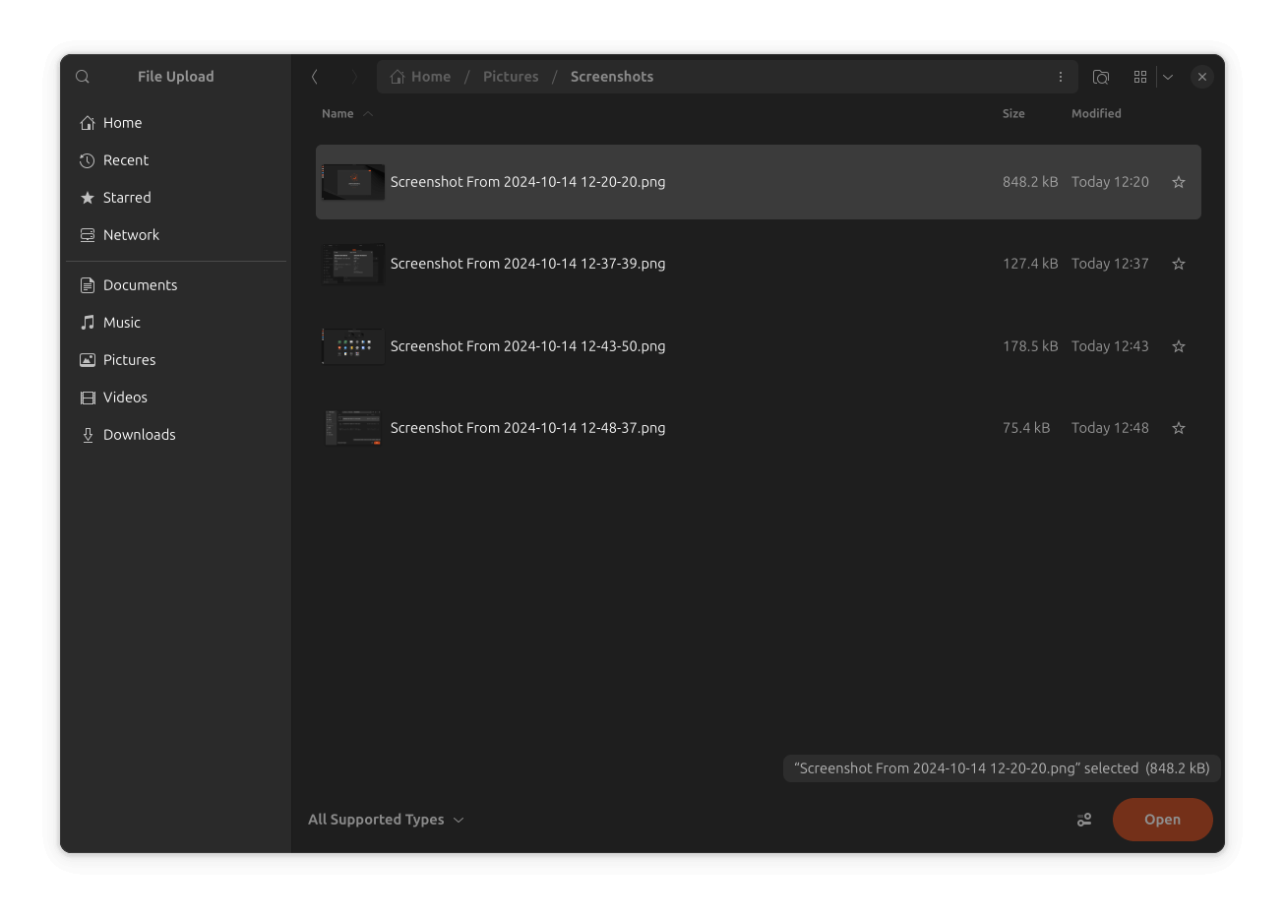
Task: Expand the All Supported Types dropdown
Action: point(386,820)
